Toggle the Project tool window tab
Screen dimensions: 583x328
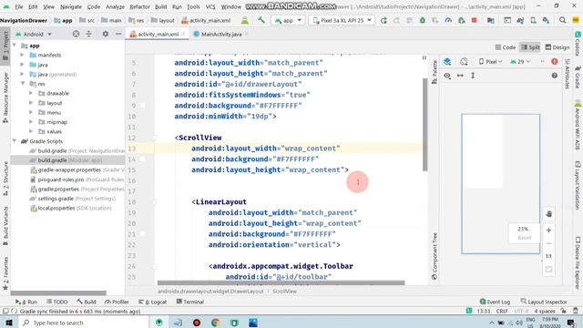[5, 47]
